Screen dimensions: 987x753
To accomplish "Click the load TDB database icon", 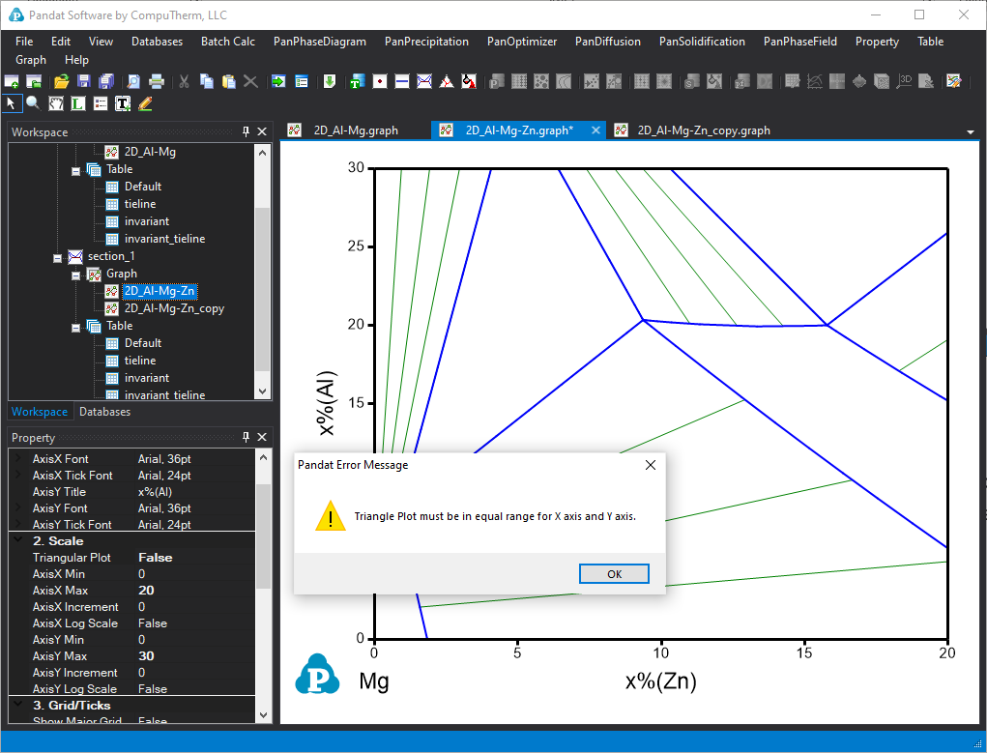I will [358, 81].
